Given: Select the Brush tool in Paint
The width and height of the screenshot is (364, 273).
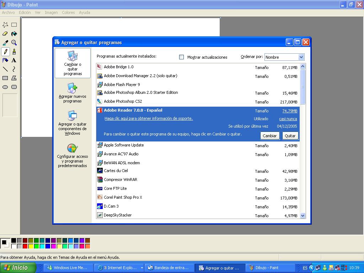Looking at the screenshot, I should (x=14, y=52).
